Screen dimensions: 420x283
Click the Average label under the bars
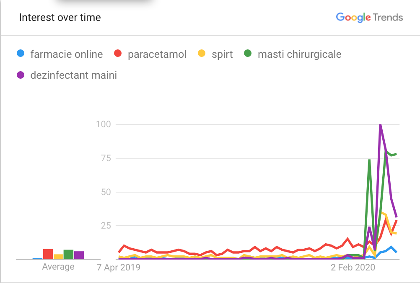pyautogui.click(x=58, y=267)
